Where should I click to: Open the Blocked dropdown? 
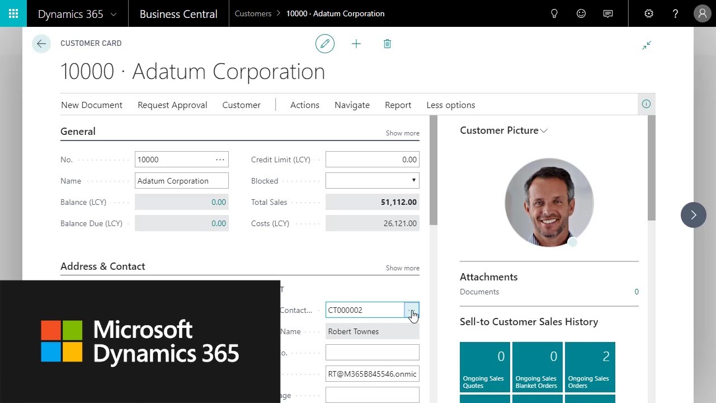click(x=373, y=181)
